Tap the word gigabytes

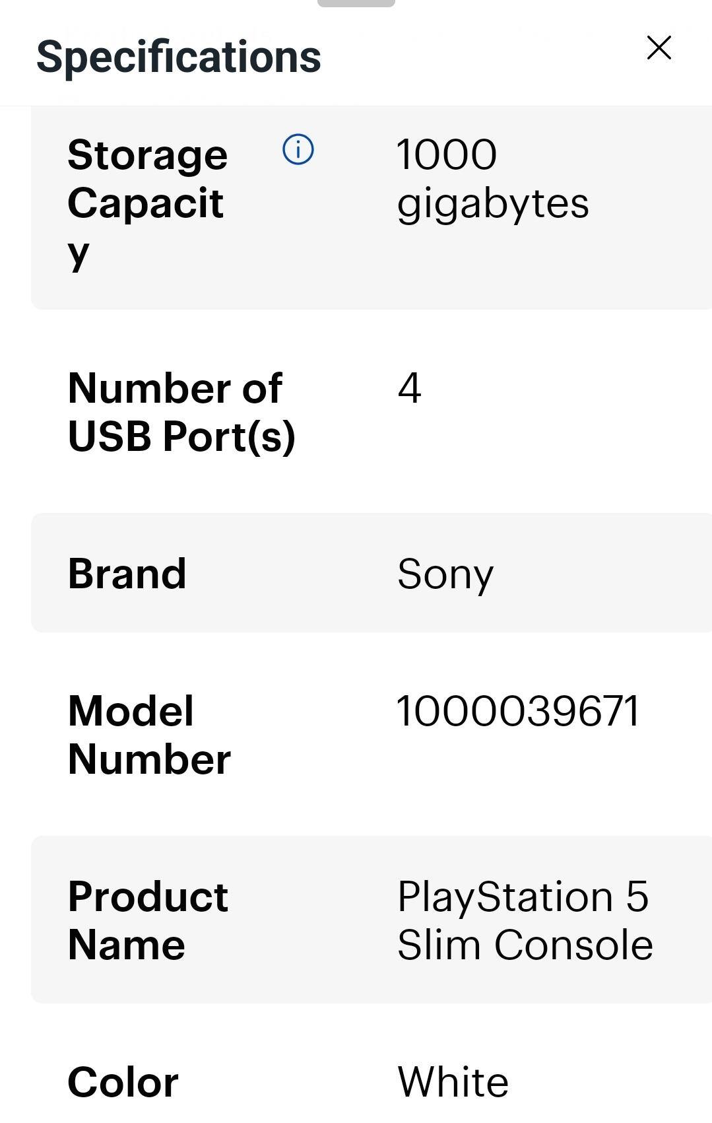point(492,203)
